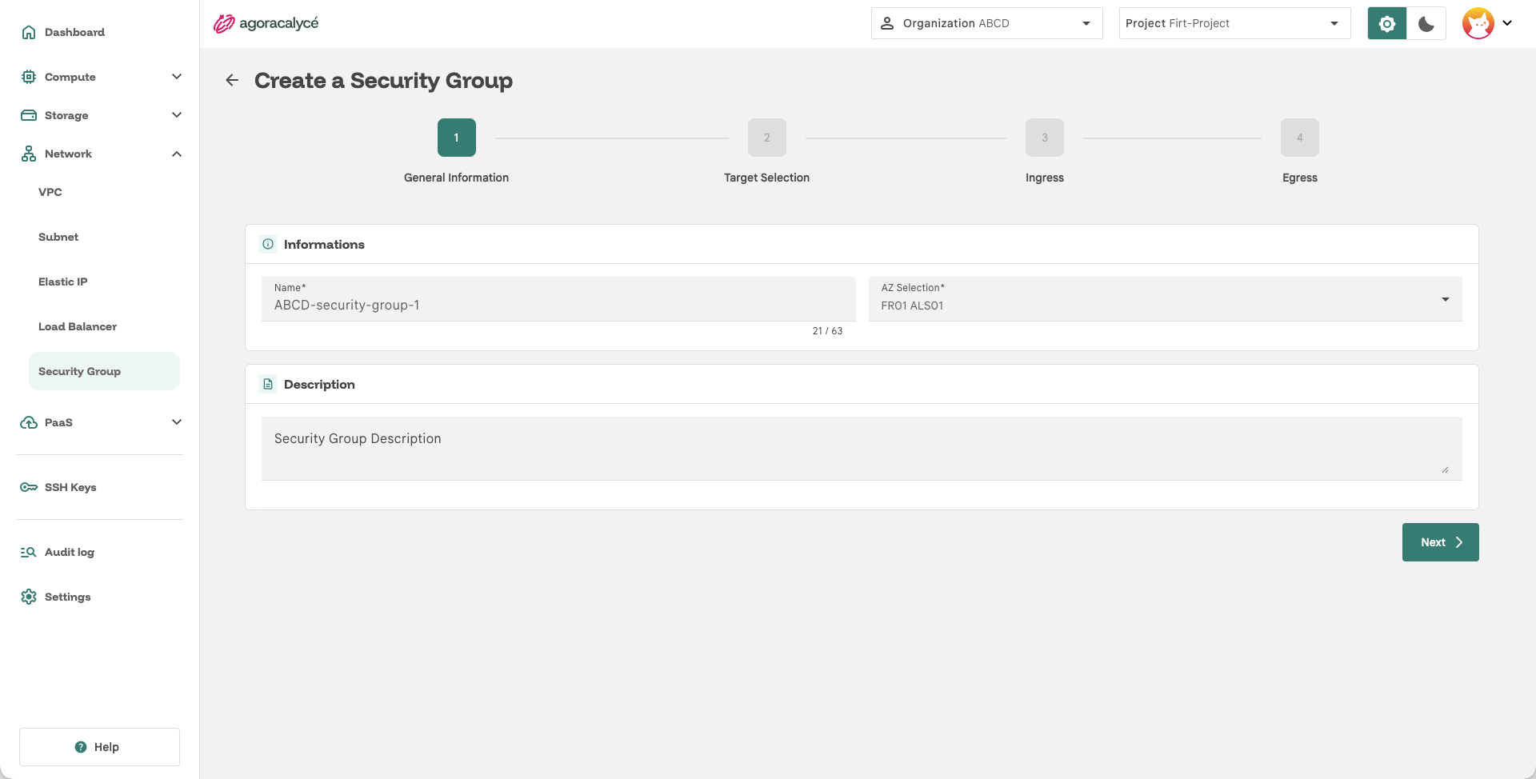This screenshot has width=1536, height=779.
Task: Collapse the Network menu chevron
Action: (x=177, y=154)
